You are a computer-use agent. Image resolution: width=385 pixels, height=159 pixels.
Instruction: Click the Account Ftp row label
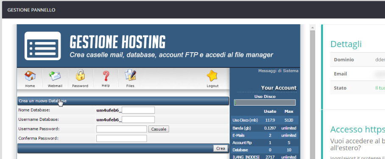242,142
